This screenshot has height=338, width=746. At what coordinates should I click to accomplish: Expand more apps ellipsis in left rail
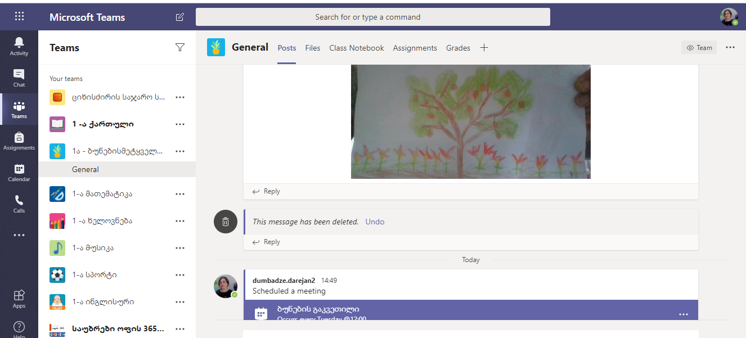(19, 235)
